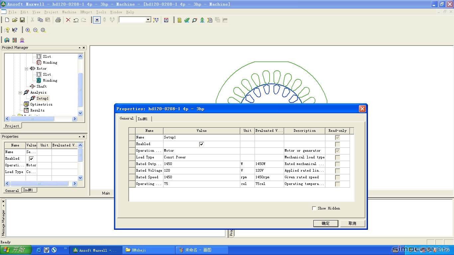
Task: Click Project Manager horizontal scroll right arrow
Action: [x=74, y=119]
